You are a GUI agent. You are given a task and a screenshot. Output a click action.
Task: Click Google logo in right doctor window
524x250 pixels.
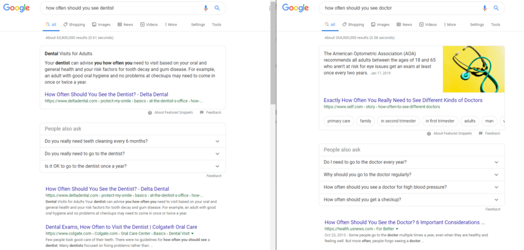tap(295, 8)
